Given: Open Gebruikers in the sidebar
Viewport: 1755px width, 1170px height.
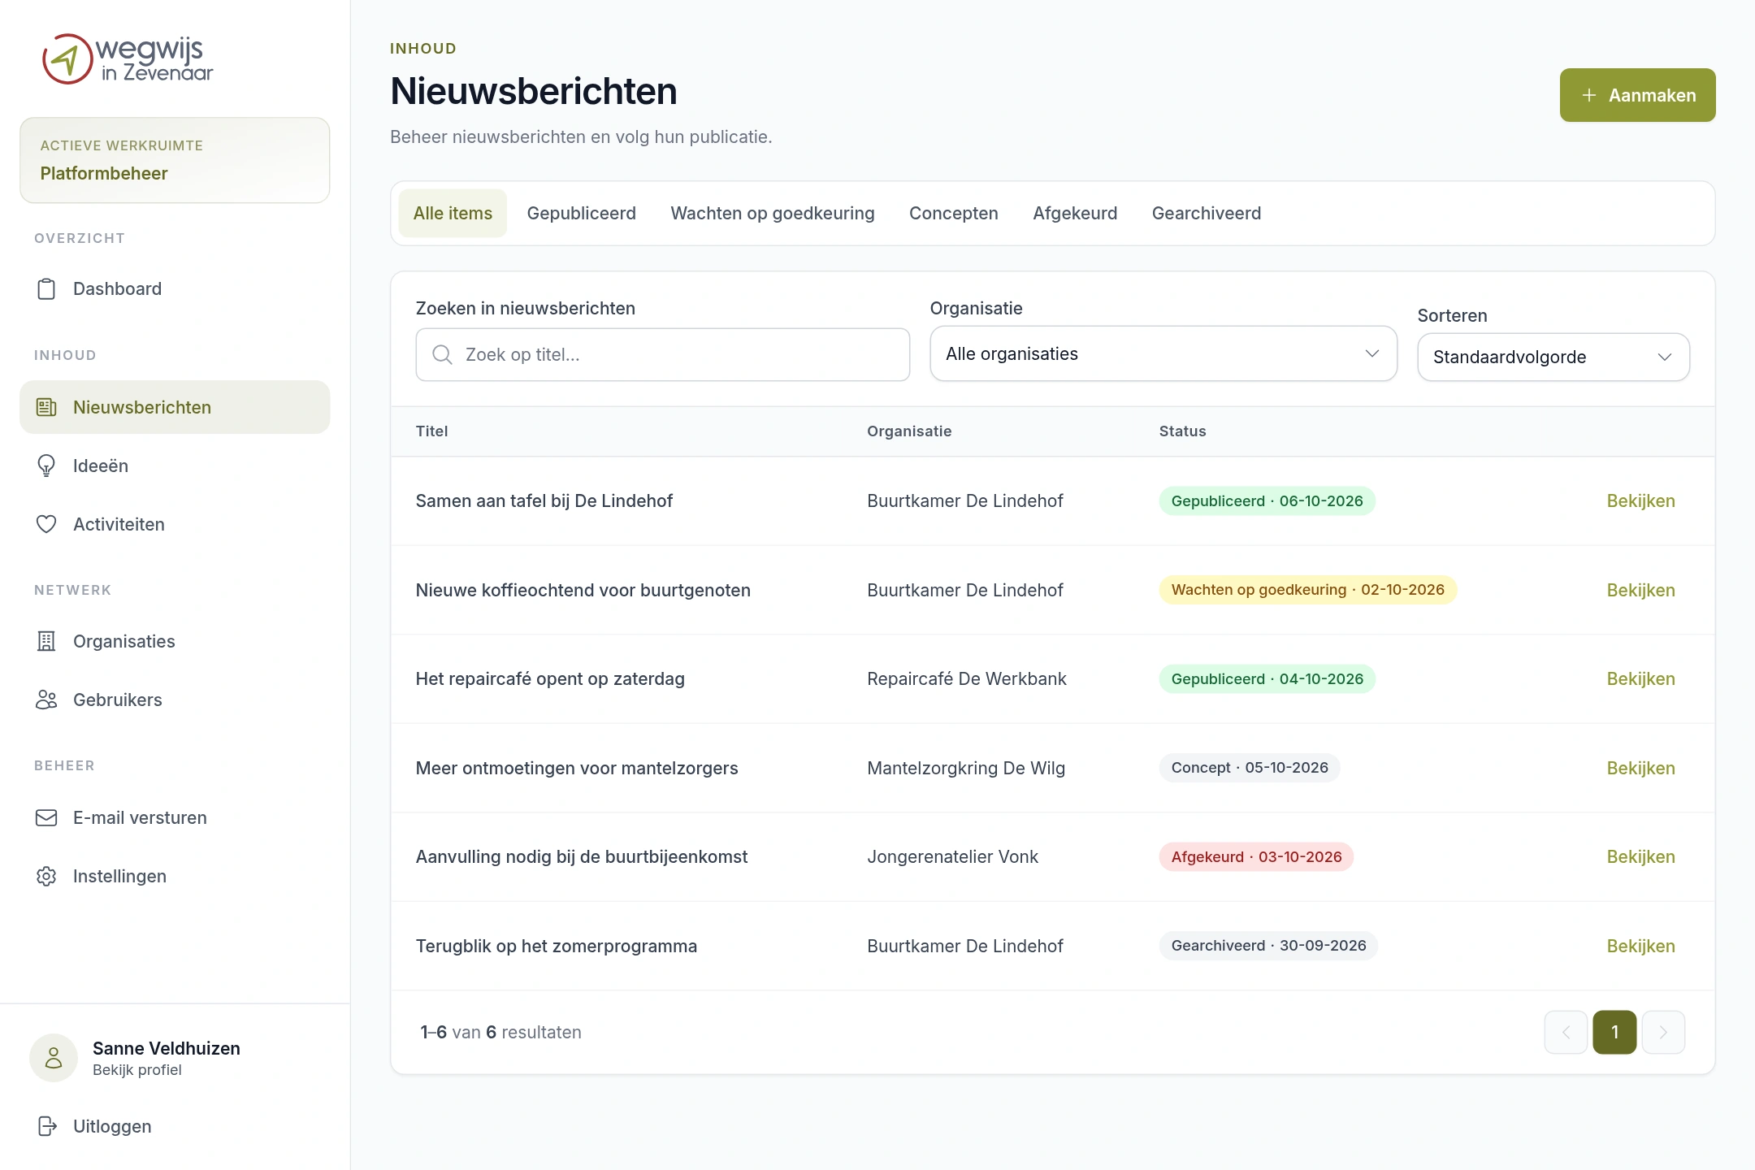Looking at the screenshot, I should click(x=175, y=700).
